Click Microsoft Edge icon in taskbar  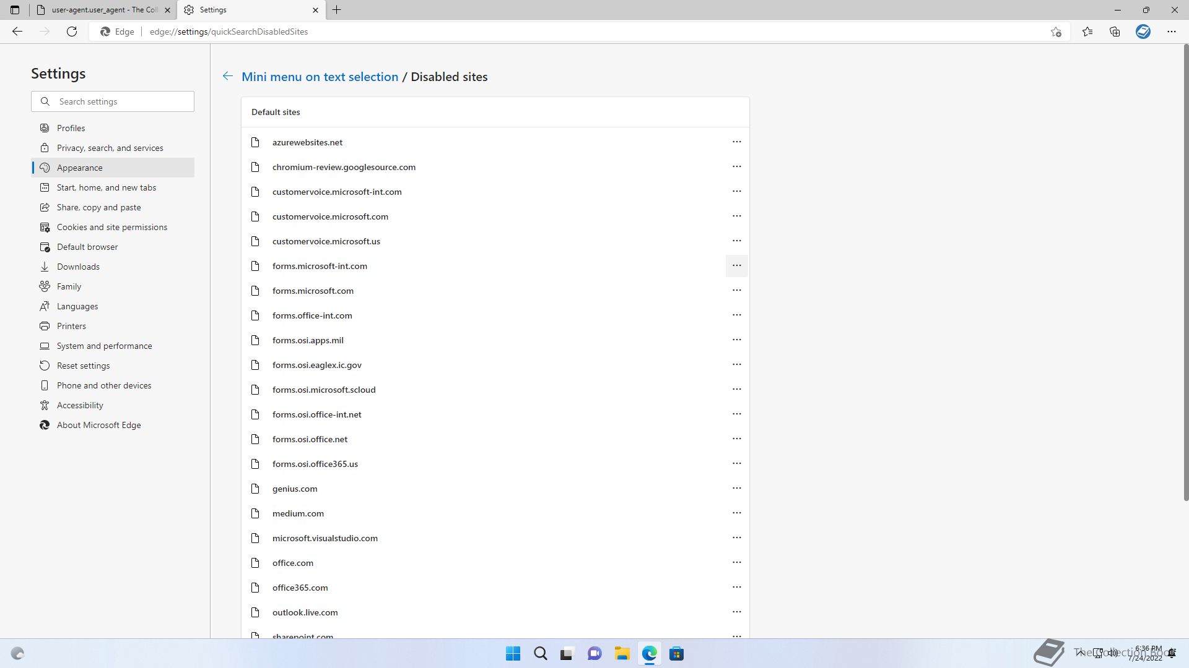pos(649,654)
